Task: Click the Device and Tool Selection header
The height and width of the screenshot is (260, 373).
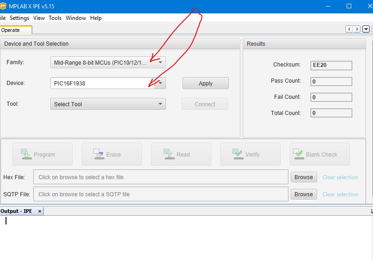Action: click(120, 44)
